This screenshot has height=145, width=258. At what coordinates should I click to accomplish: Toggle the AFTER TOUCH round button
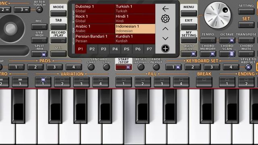click(x=39, y=10)
